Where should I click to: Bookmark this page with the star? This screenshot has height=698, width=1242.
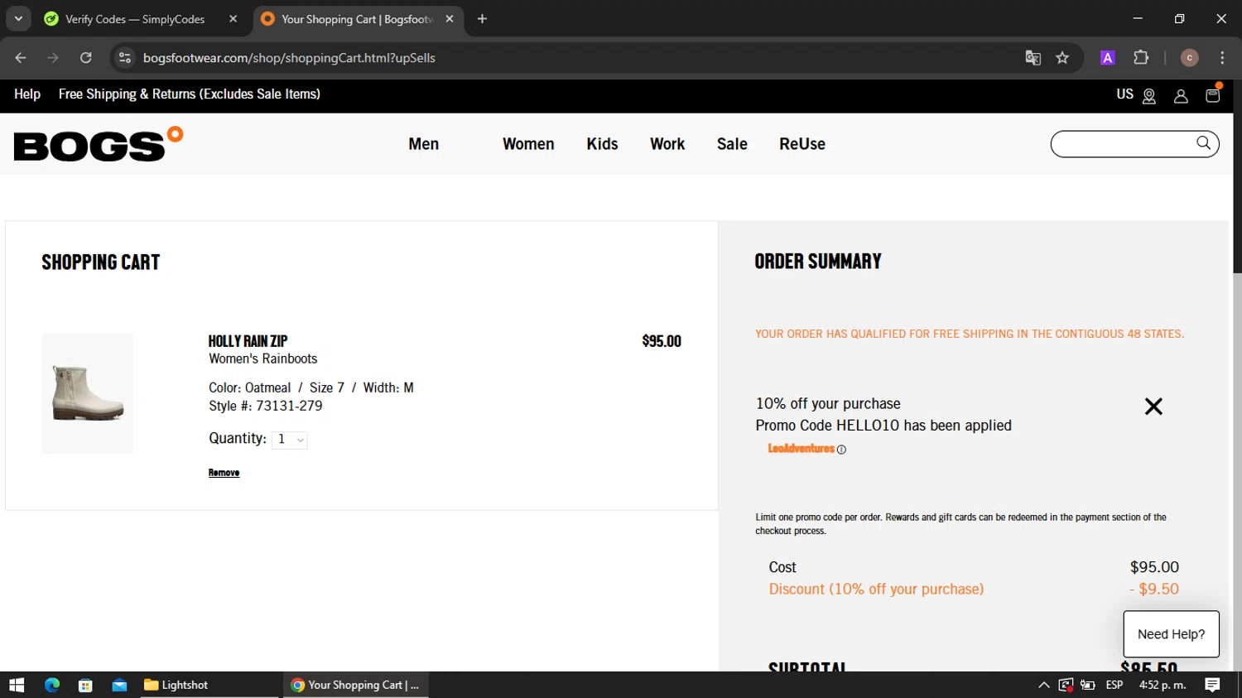1062,58
